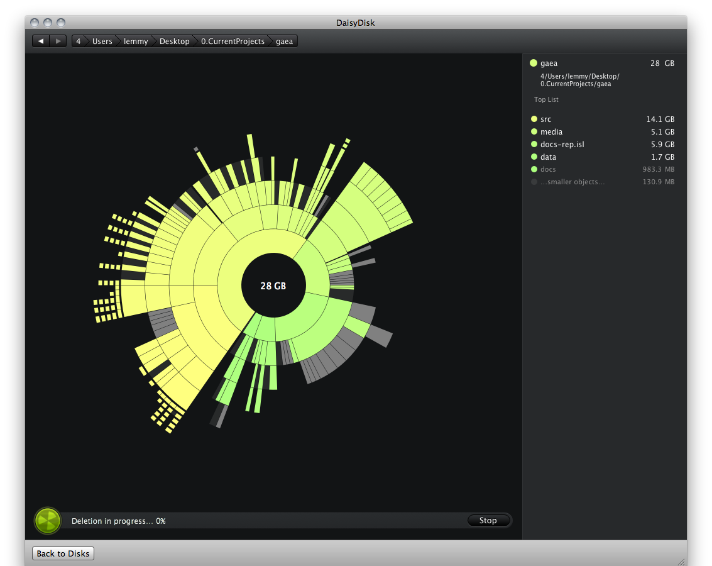
Task: Navigate to Desktop via the breadcrumb
Action: tap(174, 41)
